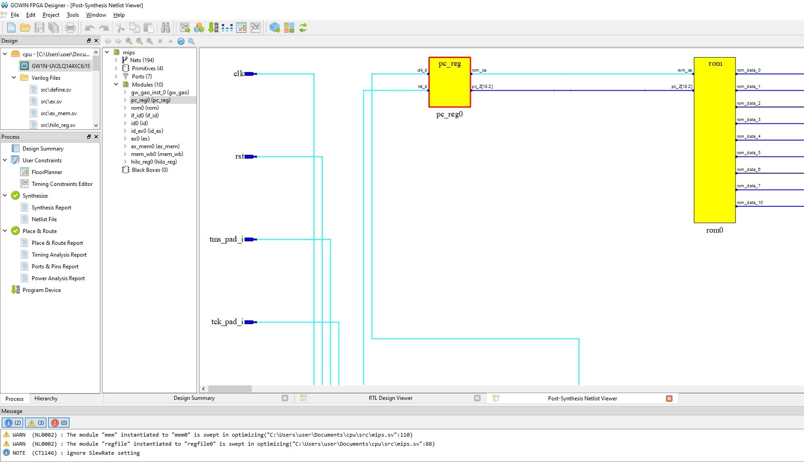Click the colored cubes toolbar icon
804x462 pixels.
[199, 28]
